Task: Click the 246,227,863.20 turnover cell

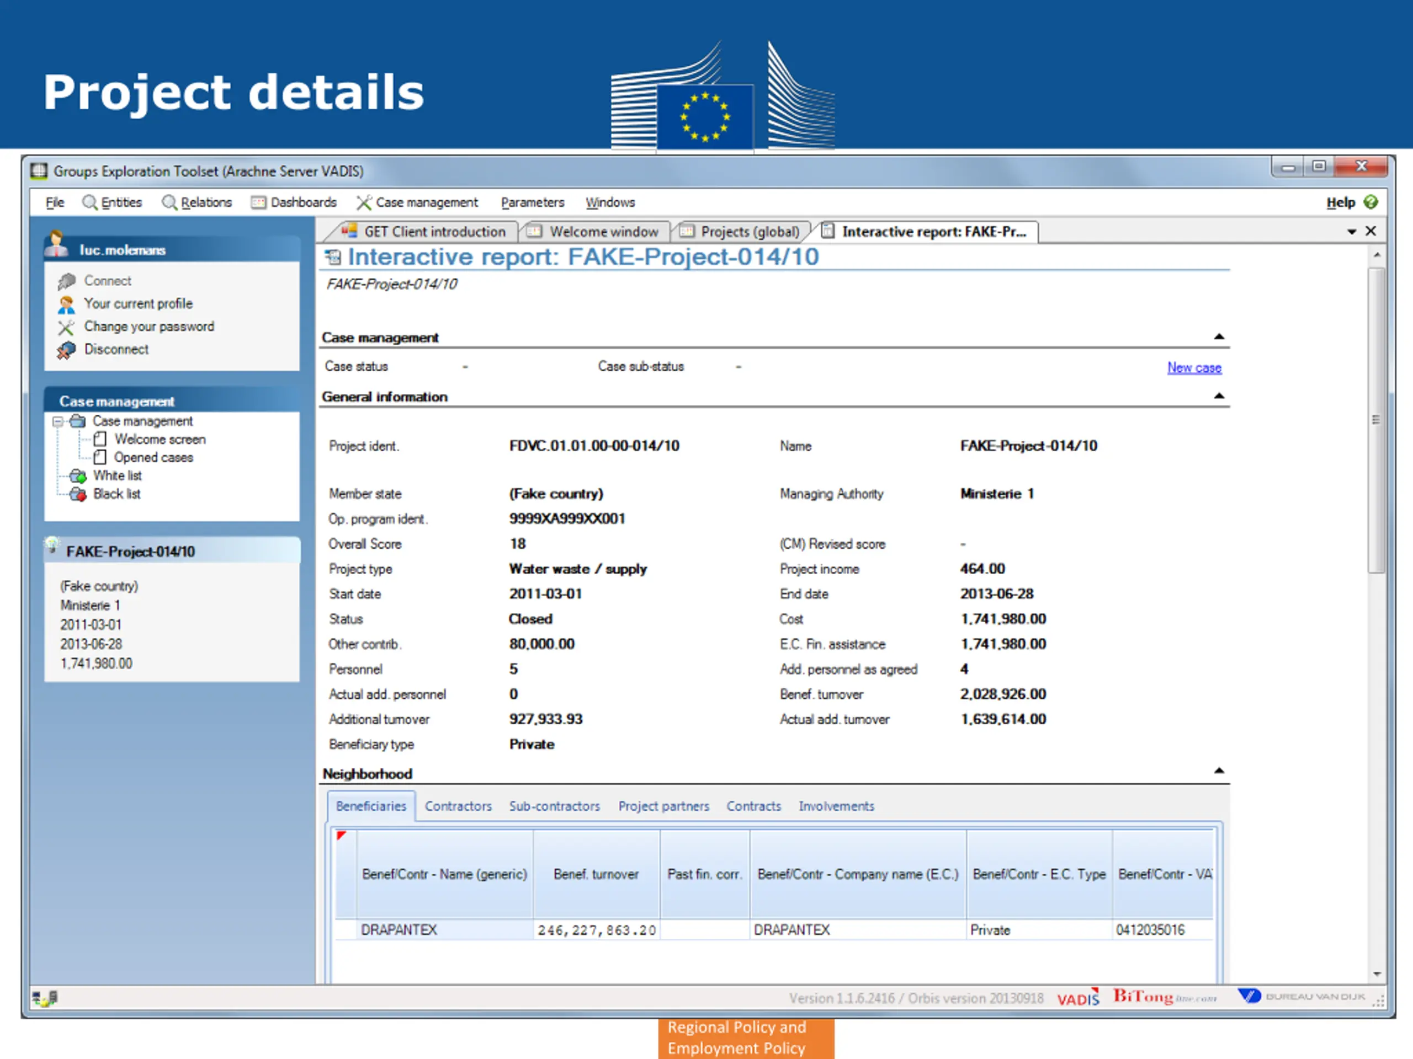Action: pos(596,930)
